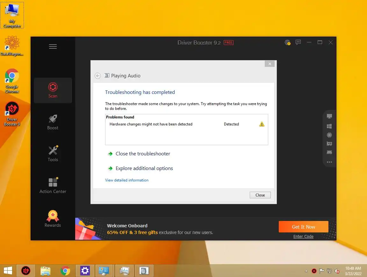Open the taskbar clock and date
This screenshot has height=277, width=367.
click(353, 271)
